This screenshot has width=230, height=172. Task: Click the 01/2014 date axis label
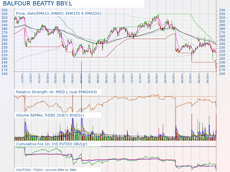[140, 78]
